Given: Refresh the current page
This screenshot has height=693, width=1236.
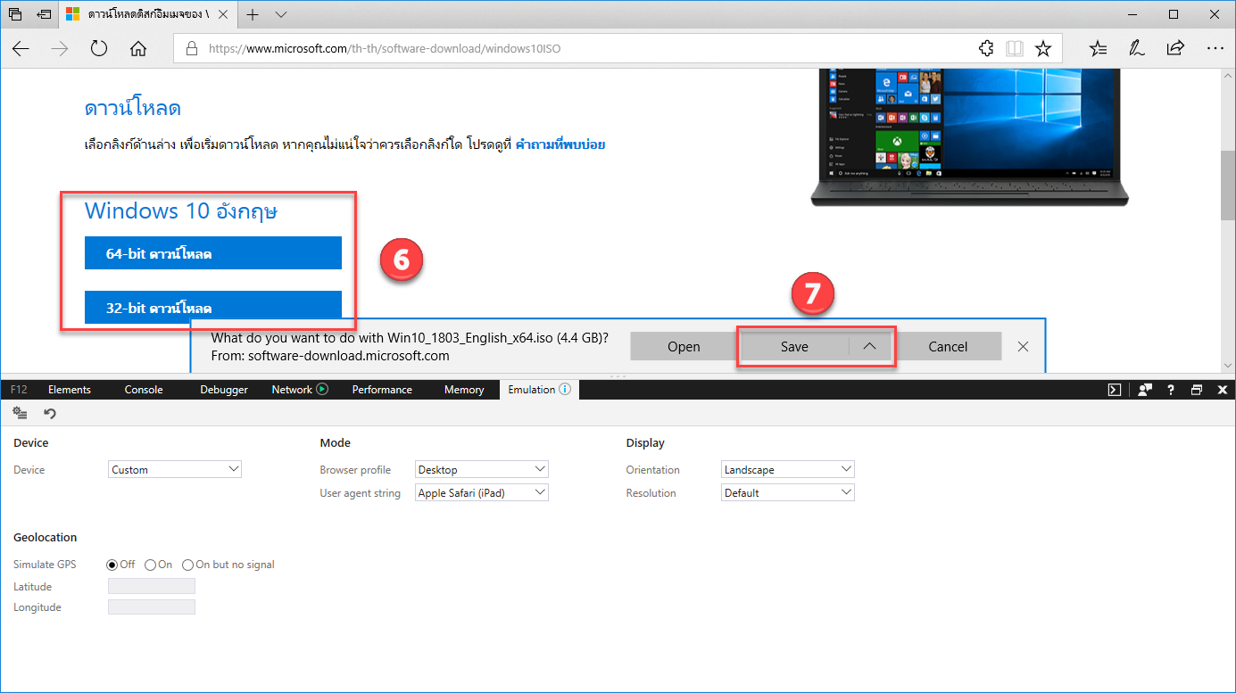Looking at the screenshot, I should (x=99, y=49).
